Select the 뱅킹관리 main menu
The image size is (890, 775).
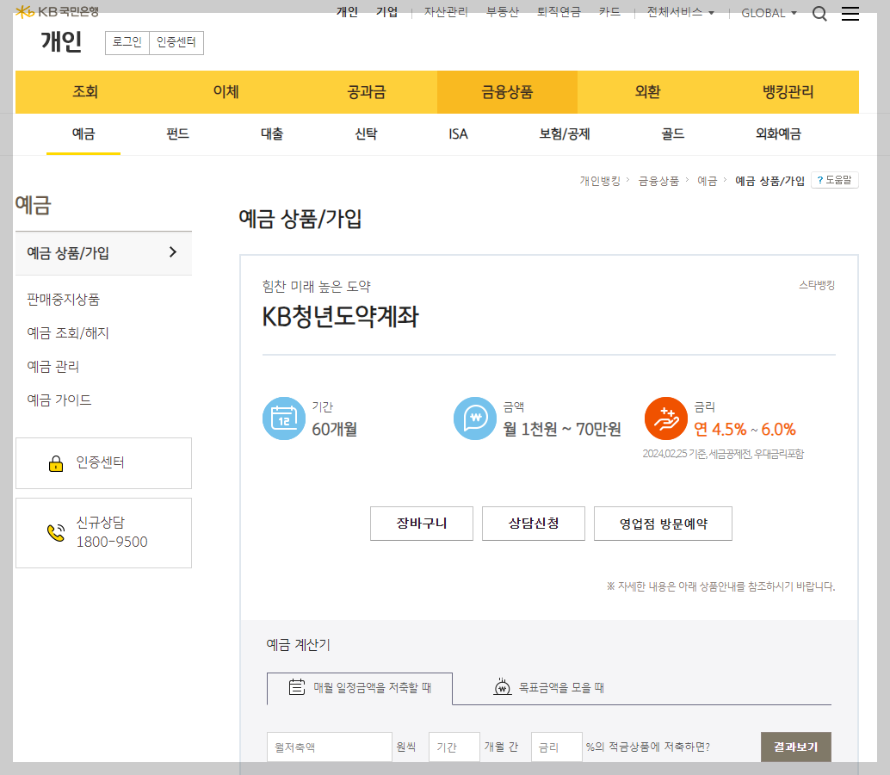[x=788, y=92]
